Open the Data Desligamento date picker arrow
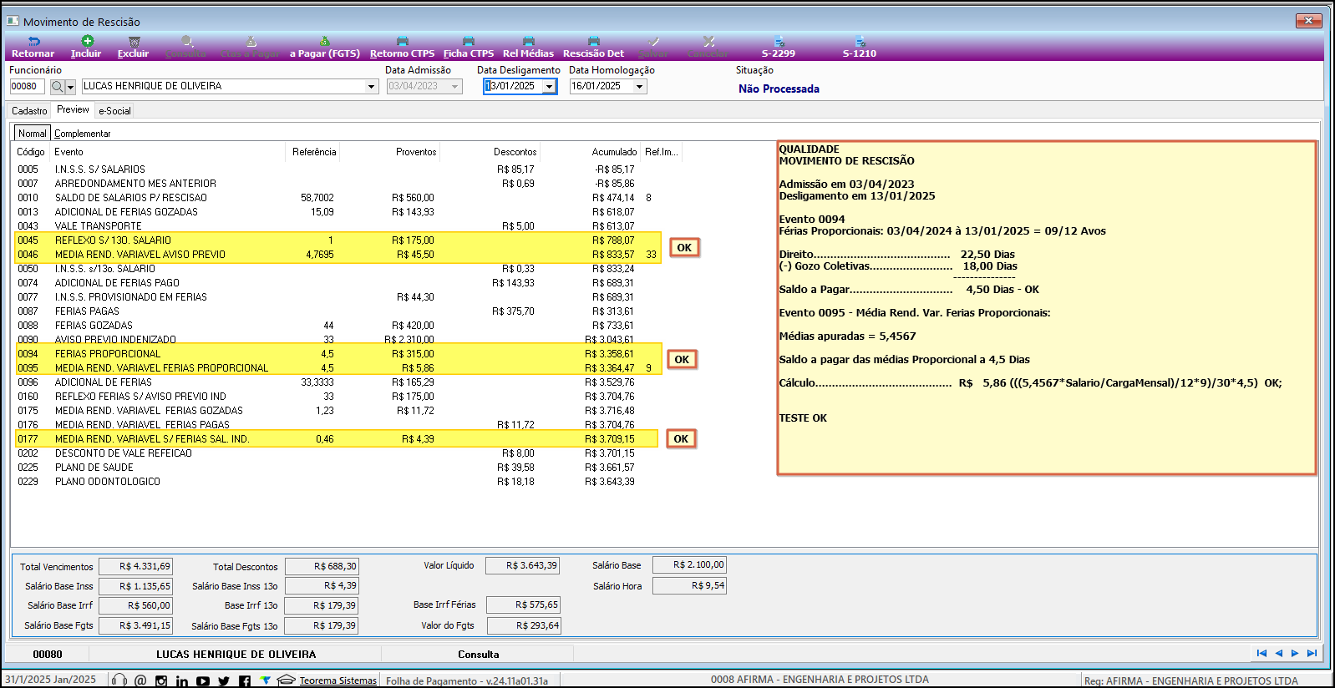Viewport: 1335px width, 688px height. (550, 86)
